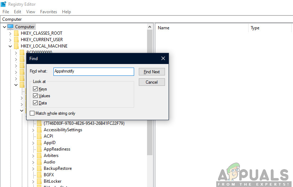Select the ACPI key
This screenshot has width=293, height=187.
(x=48, y=136)
